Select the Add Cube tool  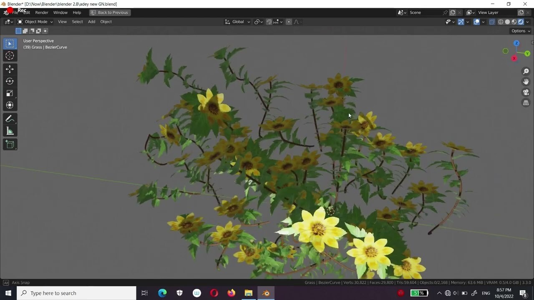[x=10, y=144]
